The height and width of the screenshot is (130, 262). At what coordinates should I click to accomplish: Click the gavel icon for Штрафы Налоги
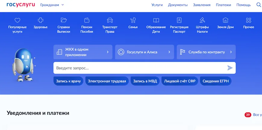pyautogui.click(x=202, y=20)
